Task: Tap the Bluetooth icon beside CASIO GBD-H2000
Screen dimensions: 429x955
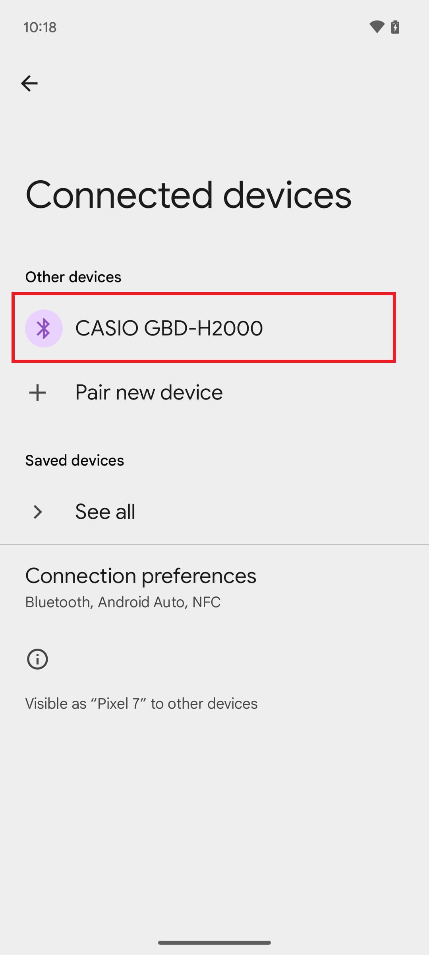Action: pyautogui.click(x=44, y=328)
